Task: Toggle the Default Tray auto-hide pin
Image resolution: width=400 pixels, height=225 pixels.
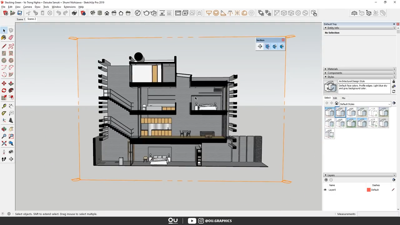Action: 394,24
